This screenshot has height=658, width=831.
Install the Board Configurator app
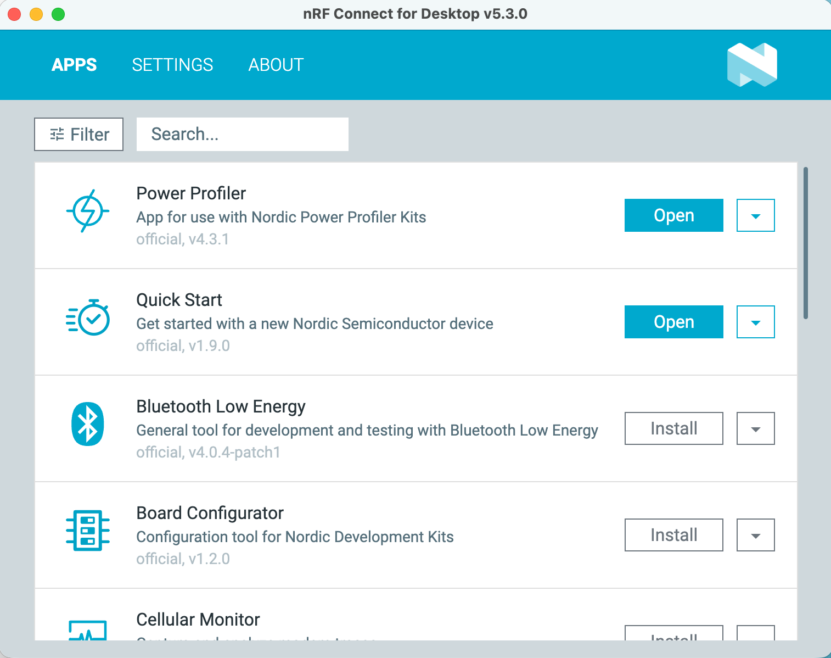tap(674, 535)
